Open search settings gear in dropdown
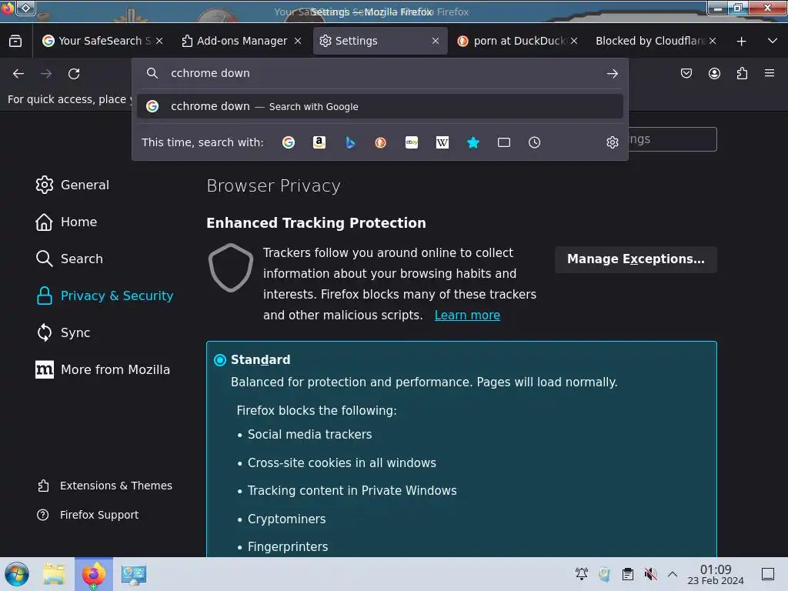Image resolution: width=788 pixels, height=591 pixels. coord(612,142)
